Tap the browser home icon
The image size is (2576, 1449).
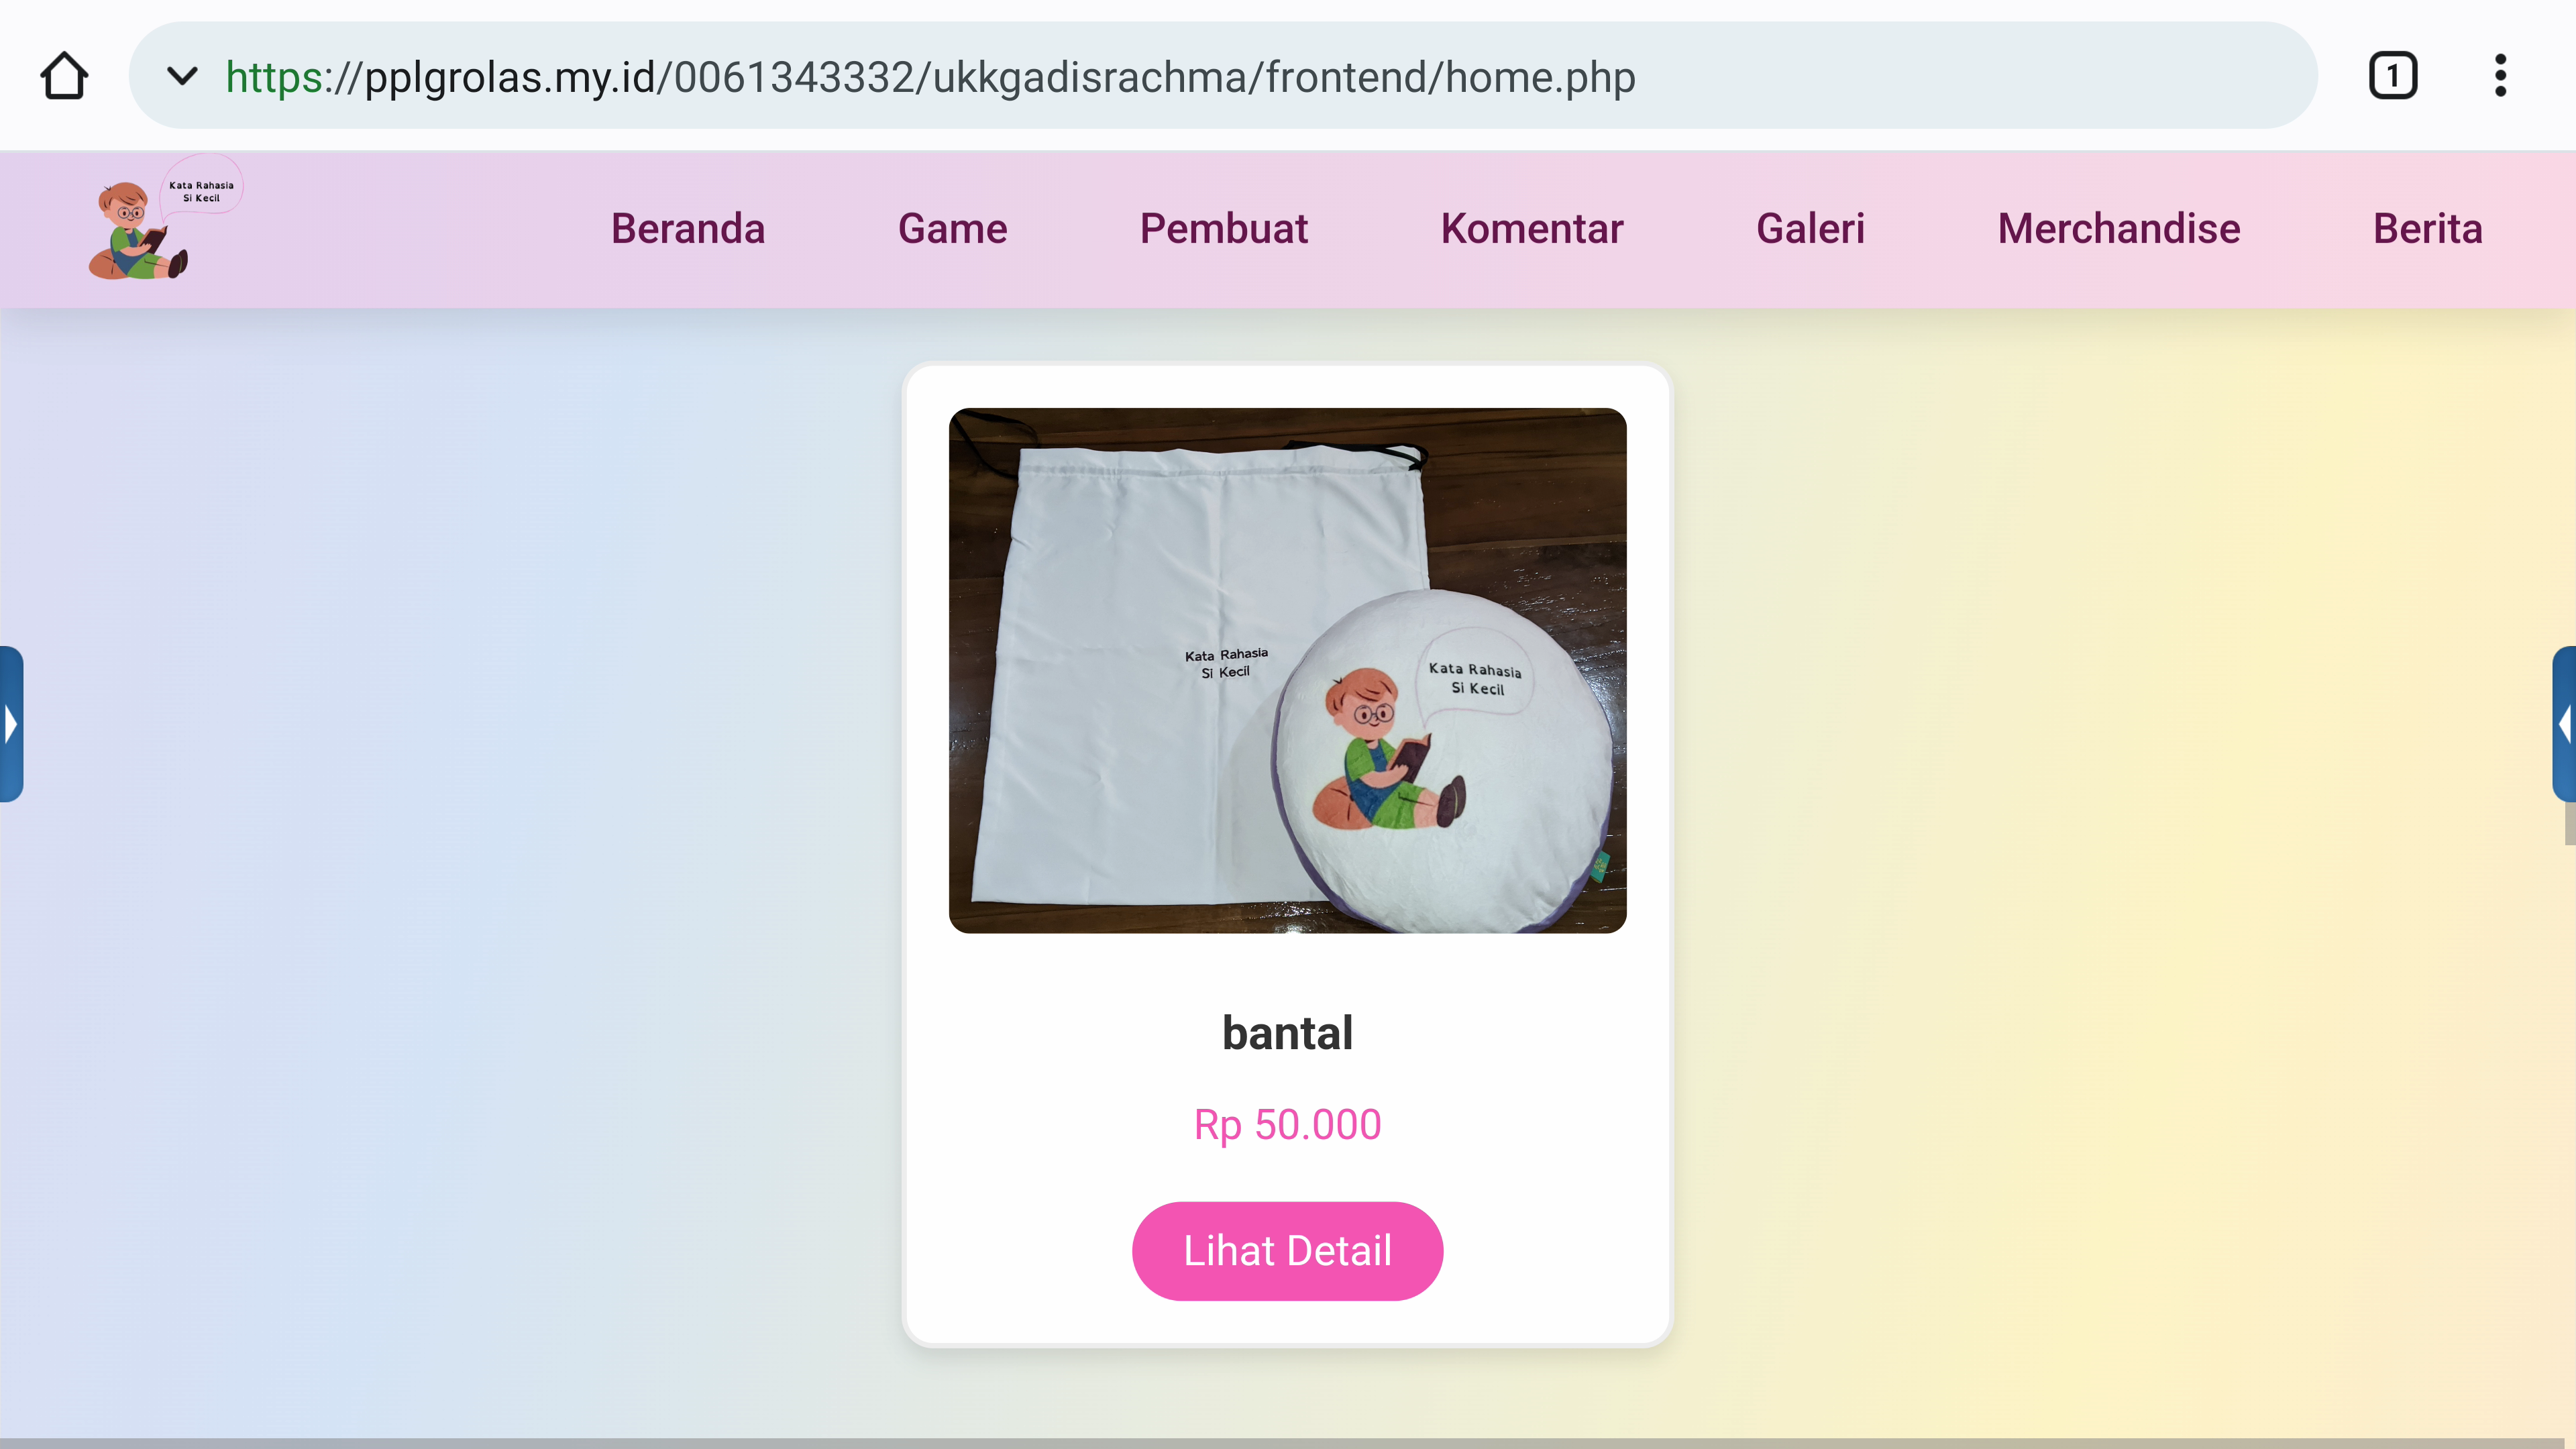click(64, 76)
